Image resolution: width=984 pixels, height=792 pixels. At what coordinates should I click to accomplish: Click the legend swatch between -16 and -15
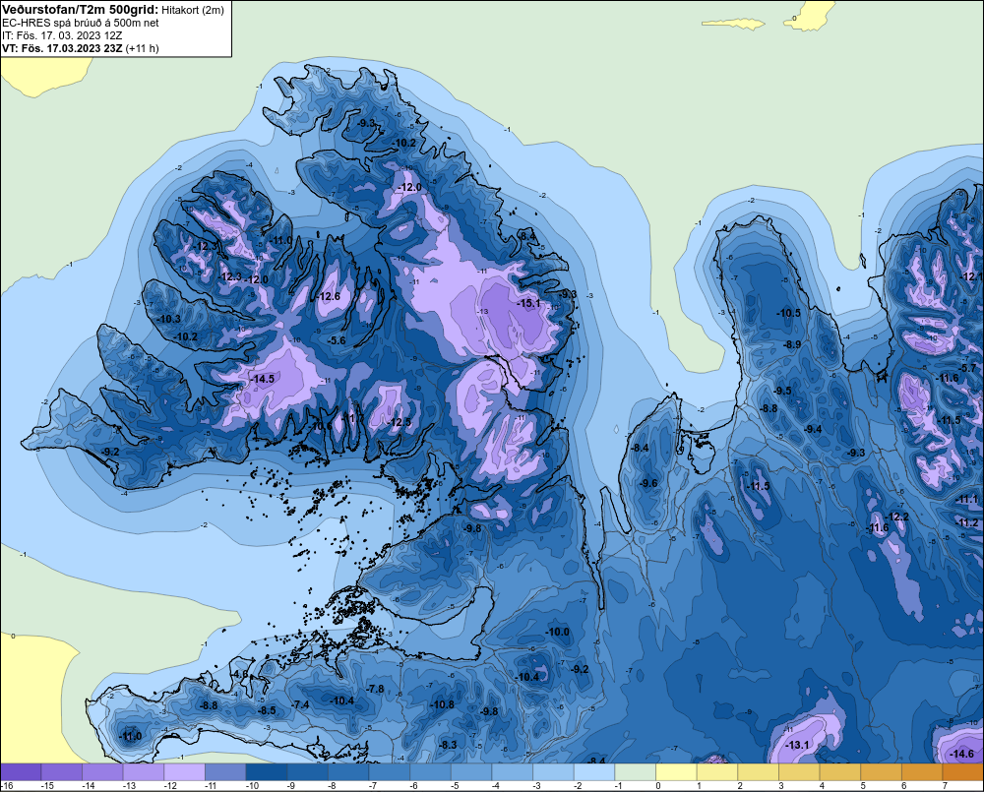tap(21, 772)
